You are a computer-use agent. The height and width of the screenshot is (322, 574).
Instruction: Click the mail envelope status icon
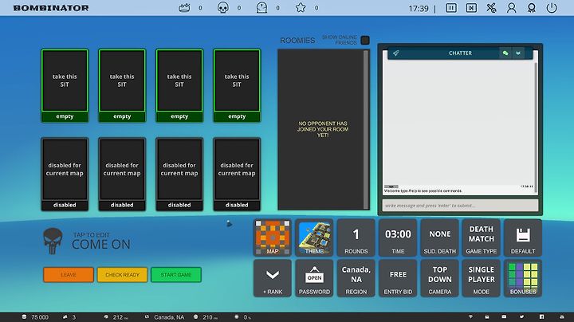tap(504, 317)
